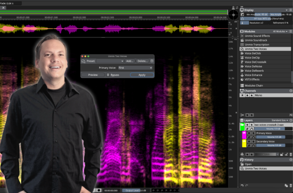Open the Voice DeClip module

[265, 57]
